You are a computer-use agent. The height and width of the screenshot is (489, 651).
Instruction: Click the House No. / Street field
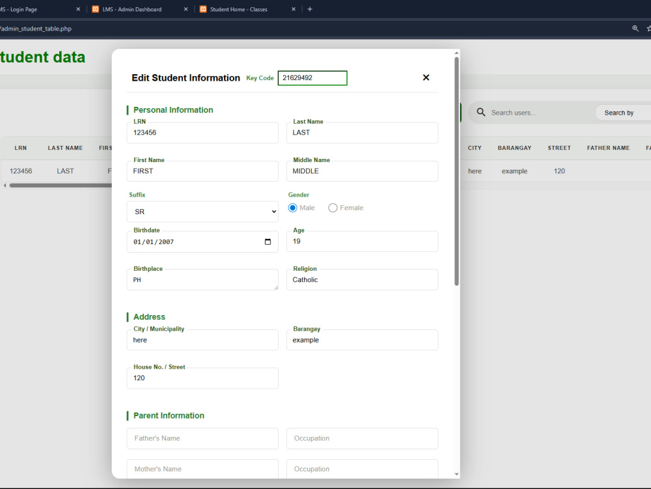(x=202, y=378)
